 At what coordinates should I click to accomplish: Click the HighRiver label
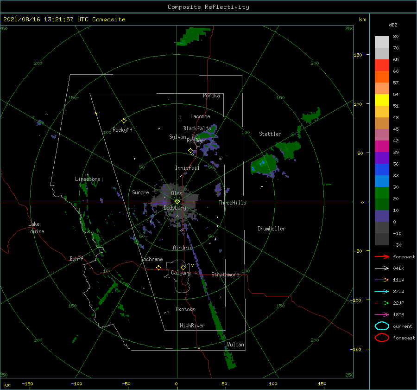(192, 326)
